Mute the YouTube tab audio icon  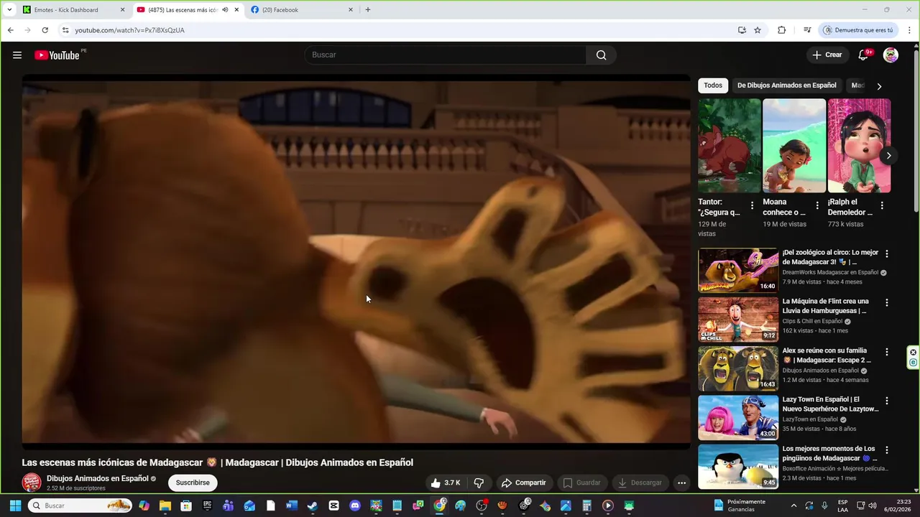pyautogui.click(x=225, y=10)
